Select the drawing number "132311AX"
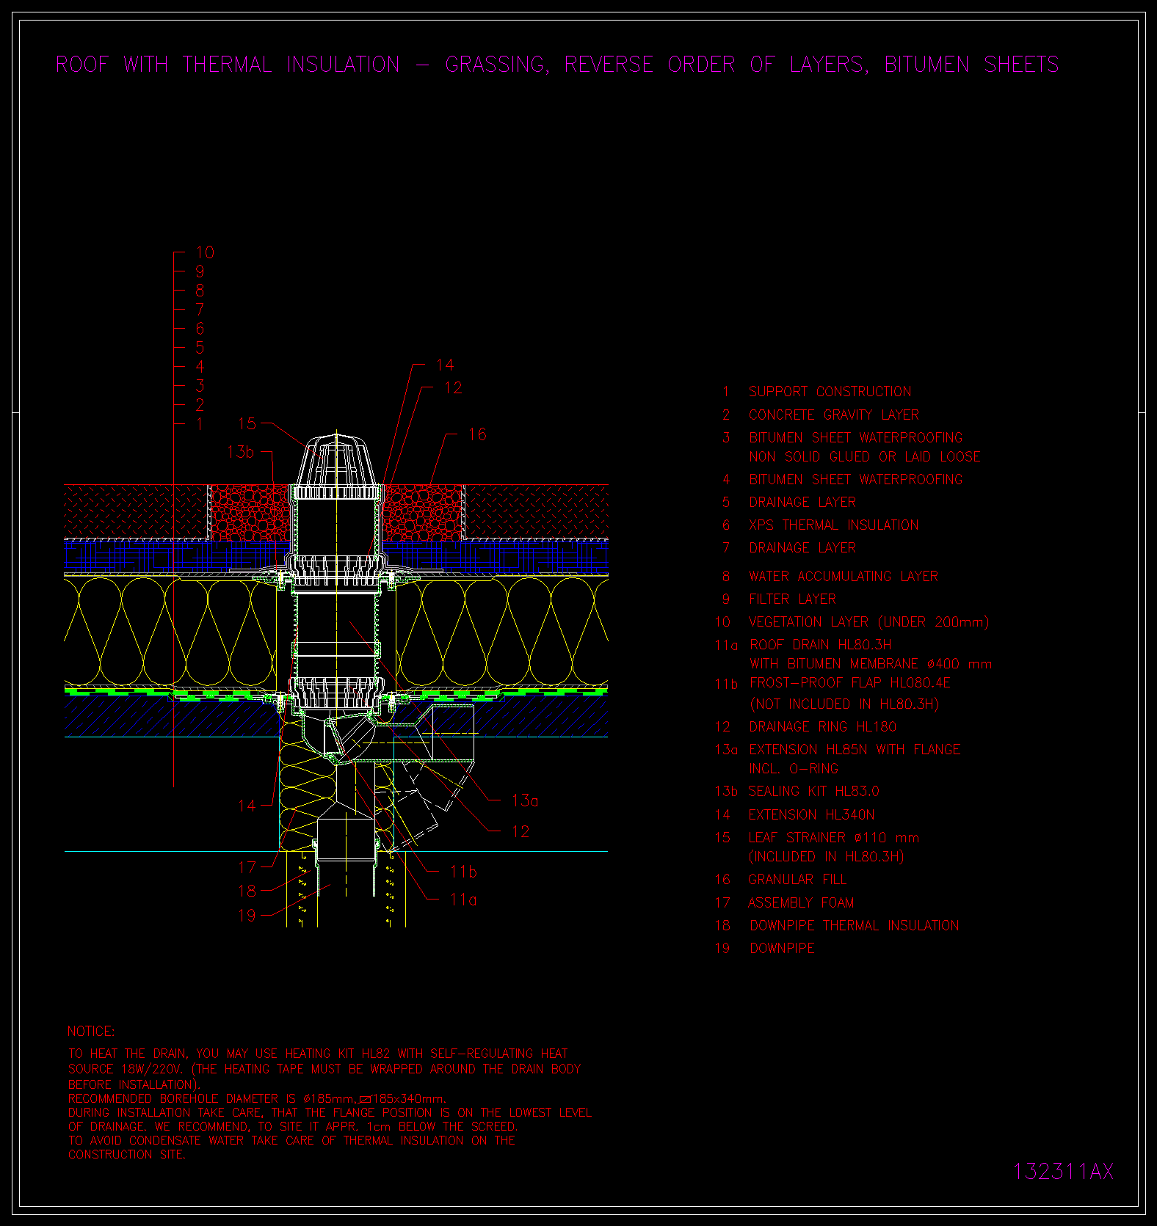Screen dimensions: 1157x1226 point(1063,1171)
